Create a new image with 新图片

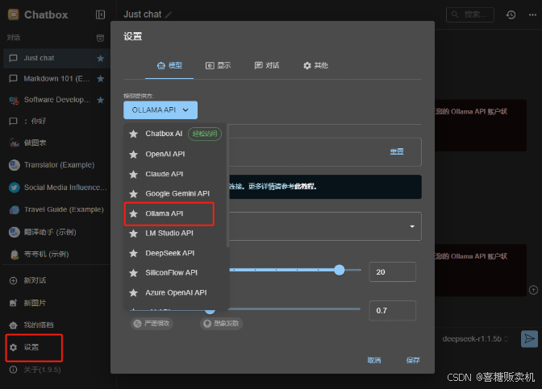[x=56, y=303]
